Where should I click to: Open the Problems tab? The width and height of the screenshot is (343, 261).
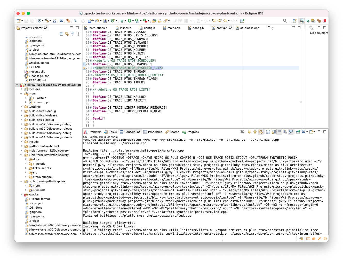pos(95,132)
